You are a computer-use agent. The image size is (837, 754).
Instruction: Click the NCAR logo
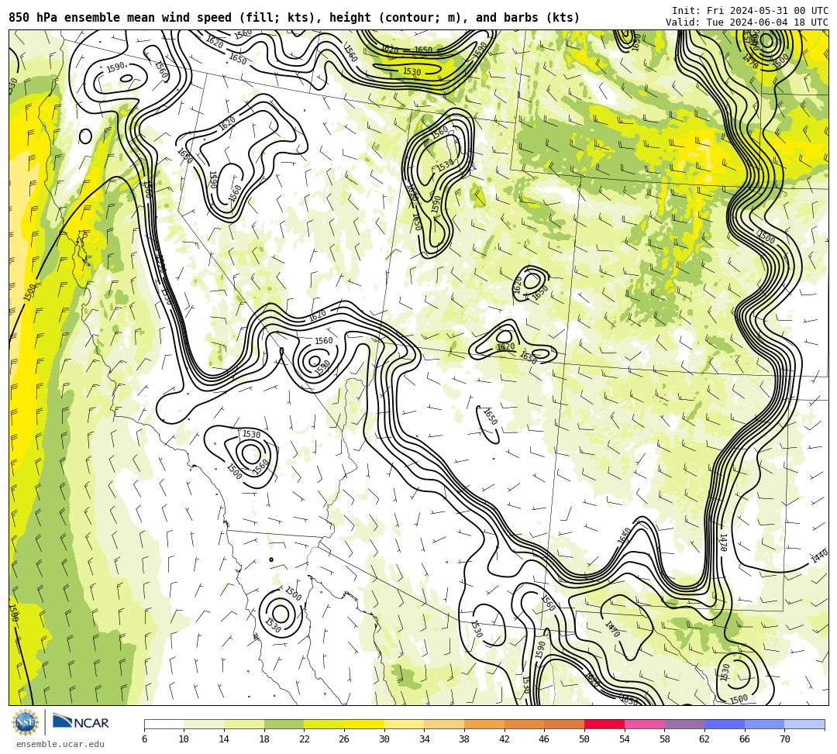pos(81,722)
